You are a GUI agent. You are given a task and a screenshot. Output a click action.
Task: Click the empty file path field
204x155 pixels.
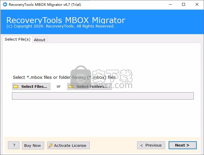click(103, 96)
